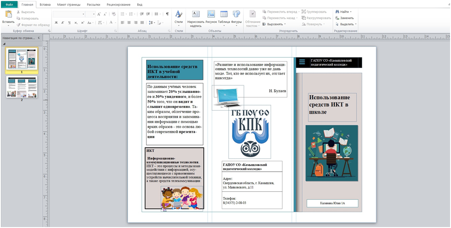
Task: Switch to the Главная (Home) tab
Action: tap(27, 5)
